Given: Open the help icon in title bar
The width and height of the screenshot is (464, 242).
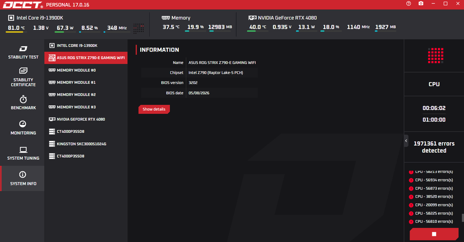Looking at the screenshot, I should click(409, 3).
